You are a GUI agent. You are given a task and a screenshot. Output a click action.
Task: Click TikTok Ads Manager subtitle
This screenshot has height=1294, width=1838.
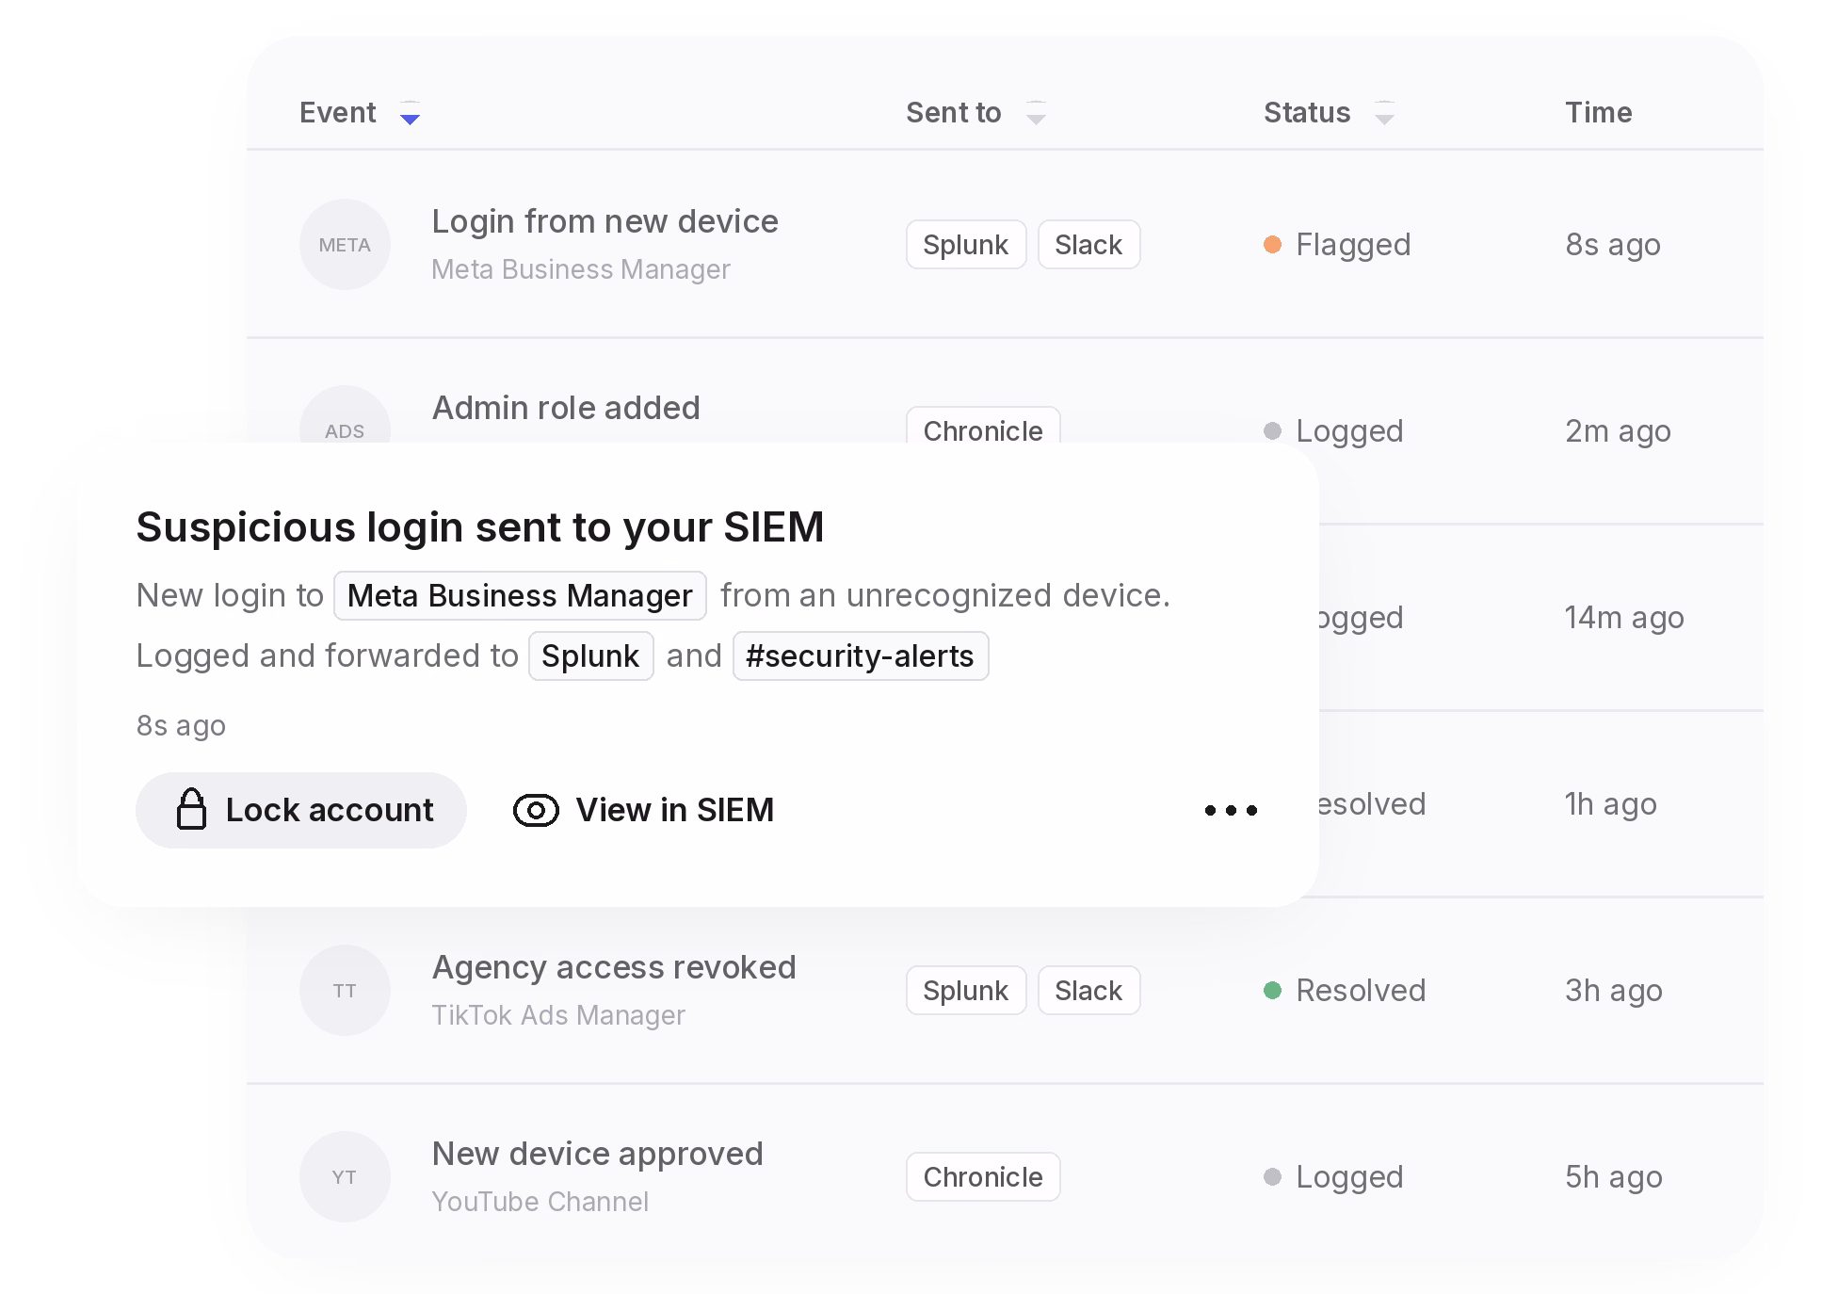558,1015
